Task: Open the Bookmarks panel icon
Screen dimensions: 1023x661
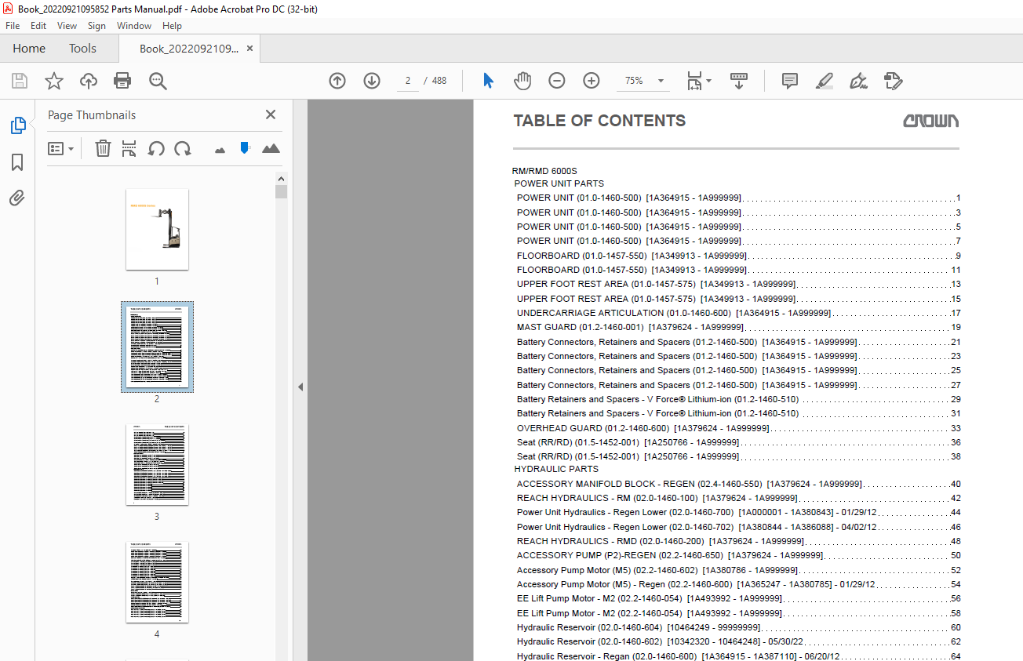Action: pos(17,162)
